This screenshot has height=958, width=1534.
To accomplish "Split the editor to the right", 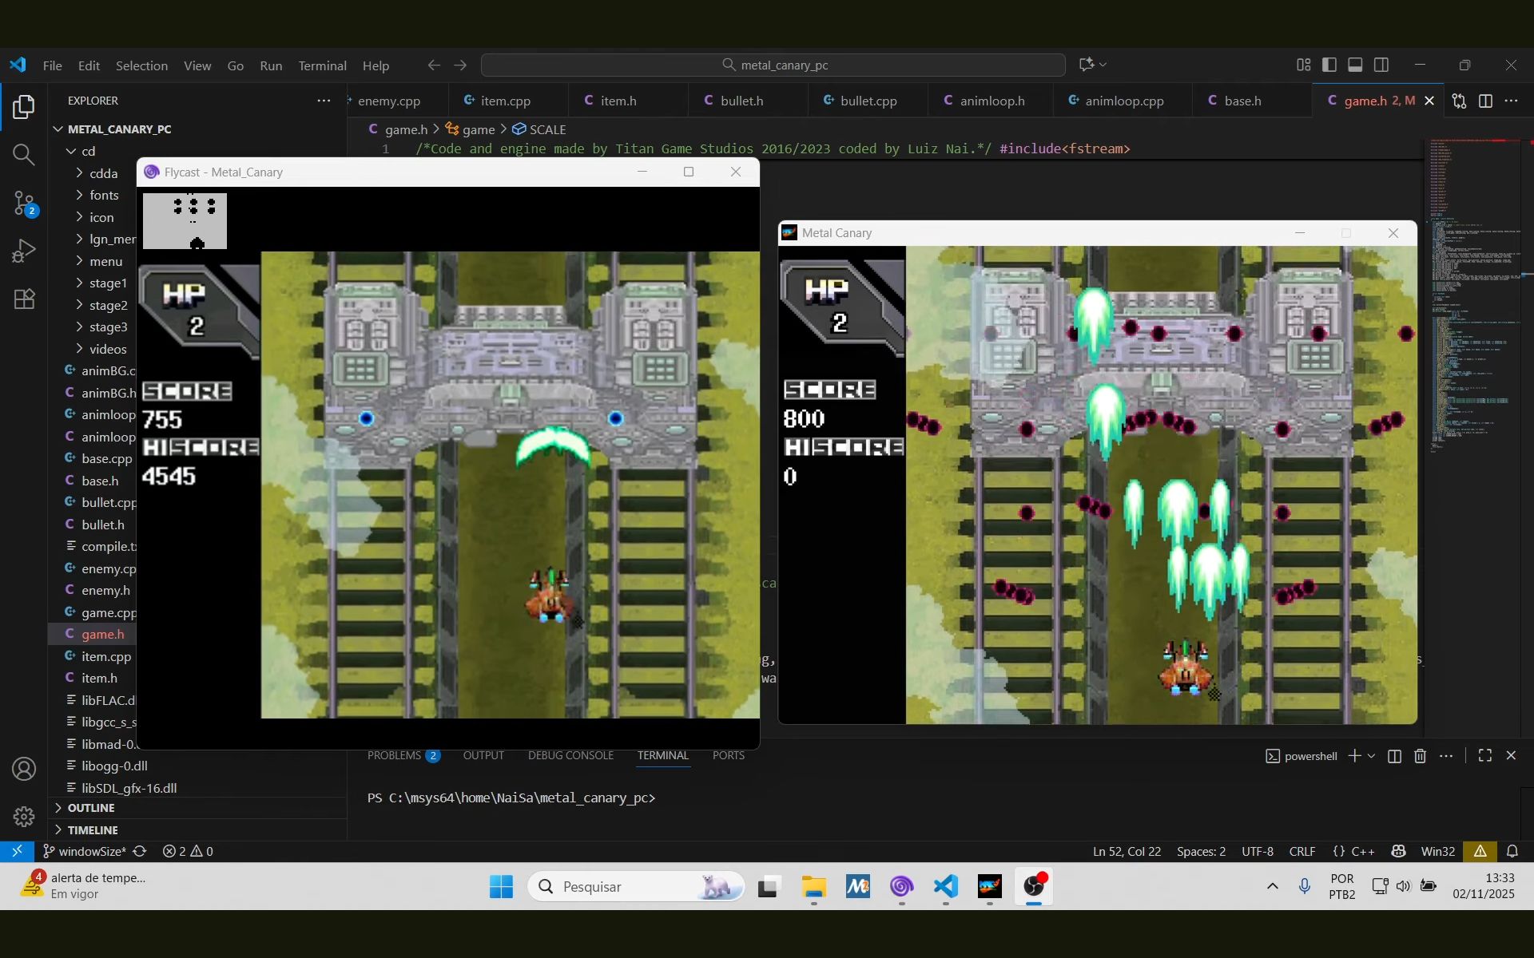I will click(x=1485, y=101).
